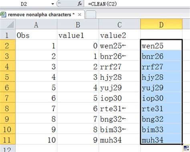This screenshot has width=190, height=152.
Task: Select column D cell muh34
Action: pyautogui.click(x=161, y=139)
